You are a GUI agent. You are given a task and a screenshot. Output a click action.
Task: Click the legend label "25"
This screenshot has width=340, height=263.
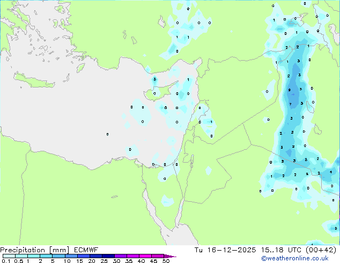pyautogui.click(x=104, y=261)
